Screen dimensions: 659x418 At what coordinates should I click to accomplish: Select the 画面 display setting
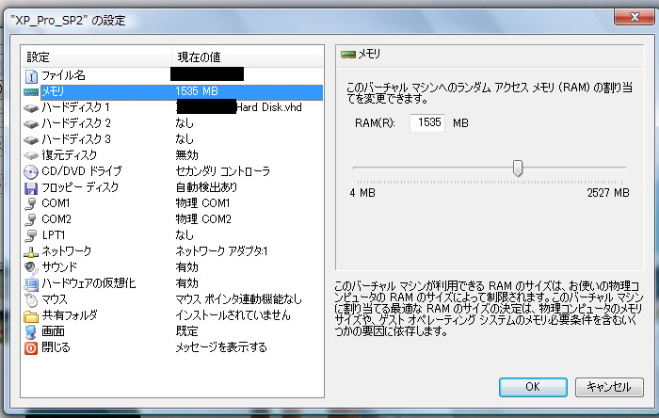(x=53, y=331)
